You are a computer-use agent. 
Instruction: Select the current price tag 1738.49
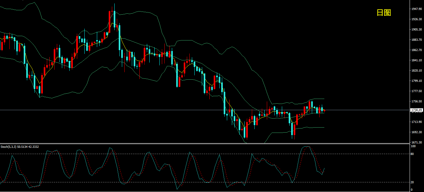point(417,110)
